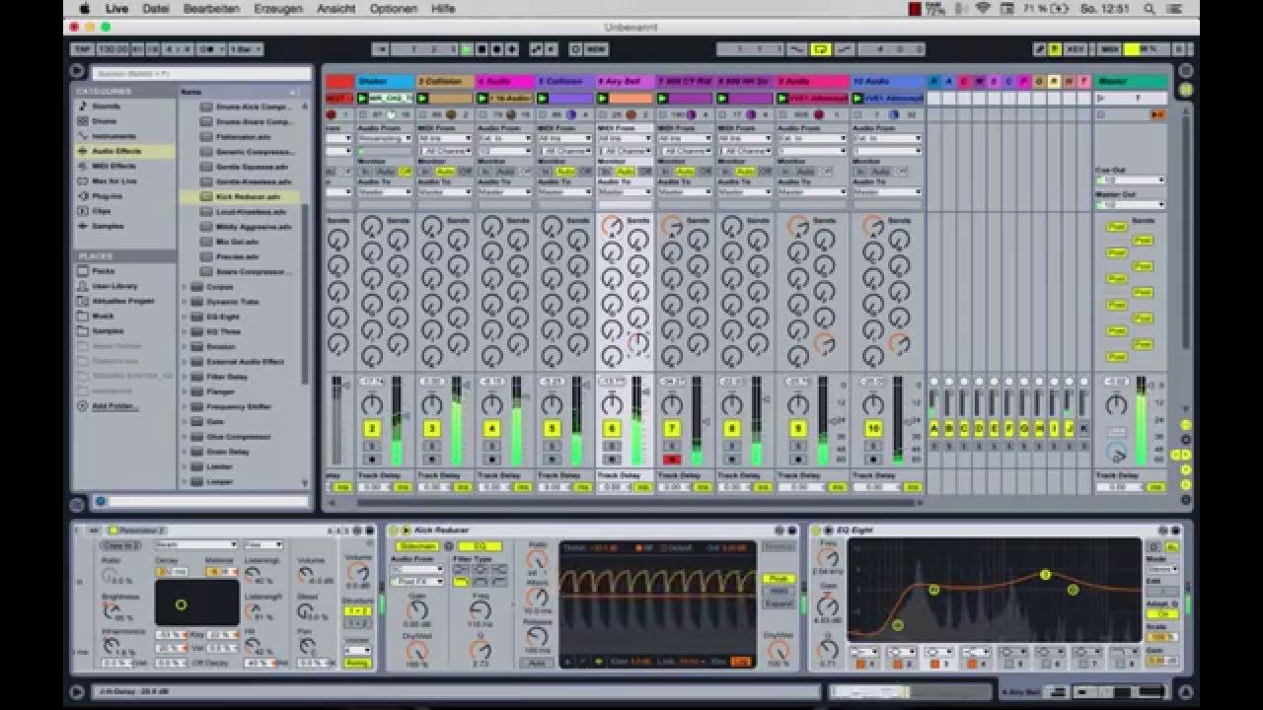Screen dimensions: 1263x710
Task: Expand the Dynamic Tube folder
Action: coord(185,302)
